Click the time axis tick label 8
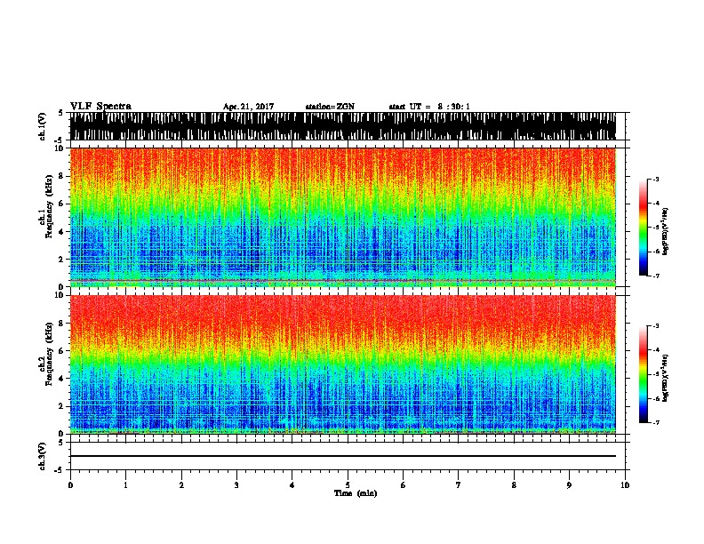 point(514,485)
